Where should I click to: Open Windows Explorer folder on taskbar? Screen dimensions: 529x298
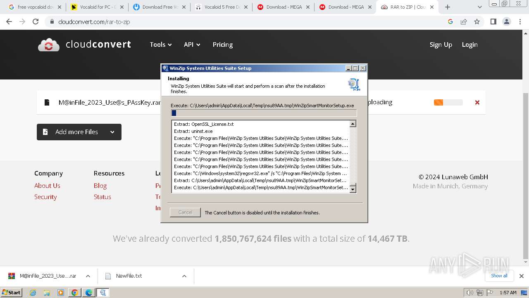[47, 293]
